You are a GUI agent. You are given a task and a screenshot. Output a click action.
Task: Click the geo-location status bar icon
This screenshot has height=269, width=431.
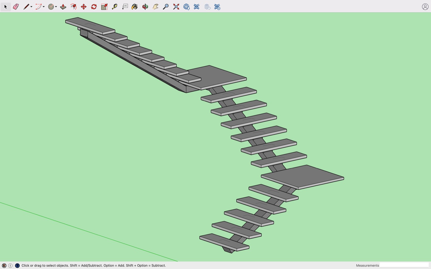(x=4, y=266)
